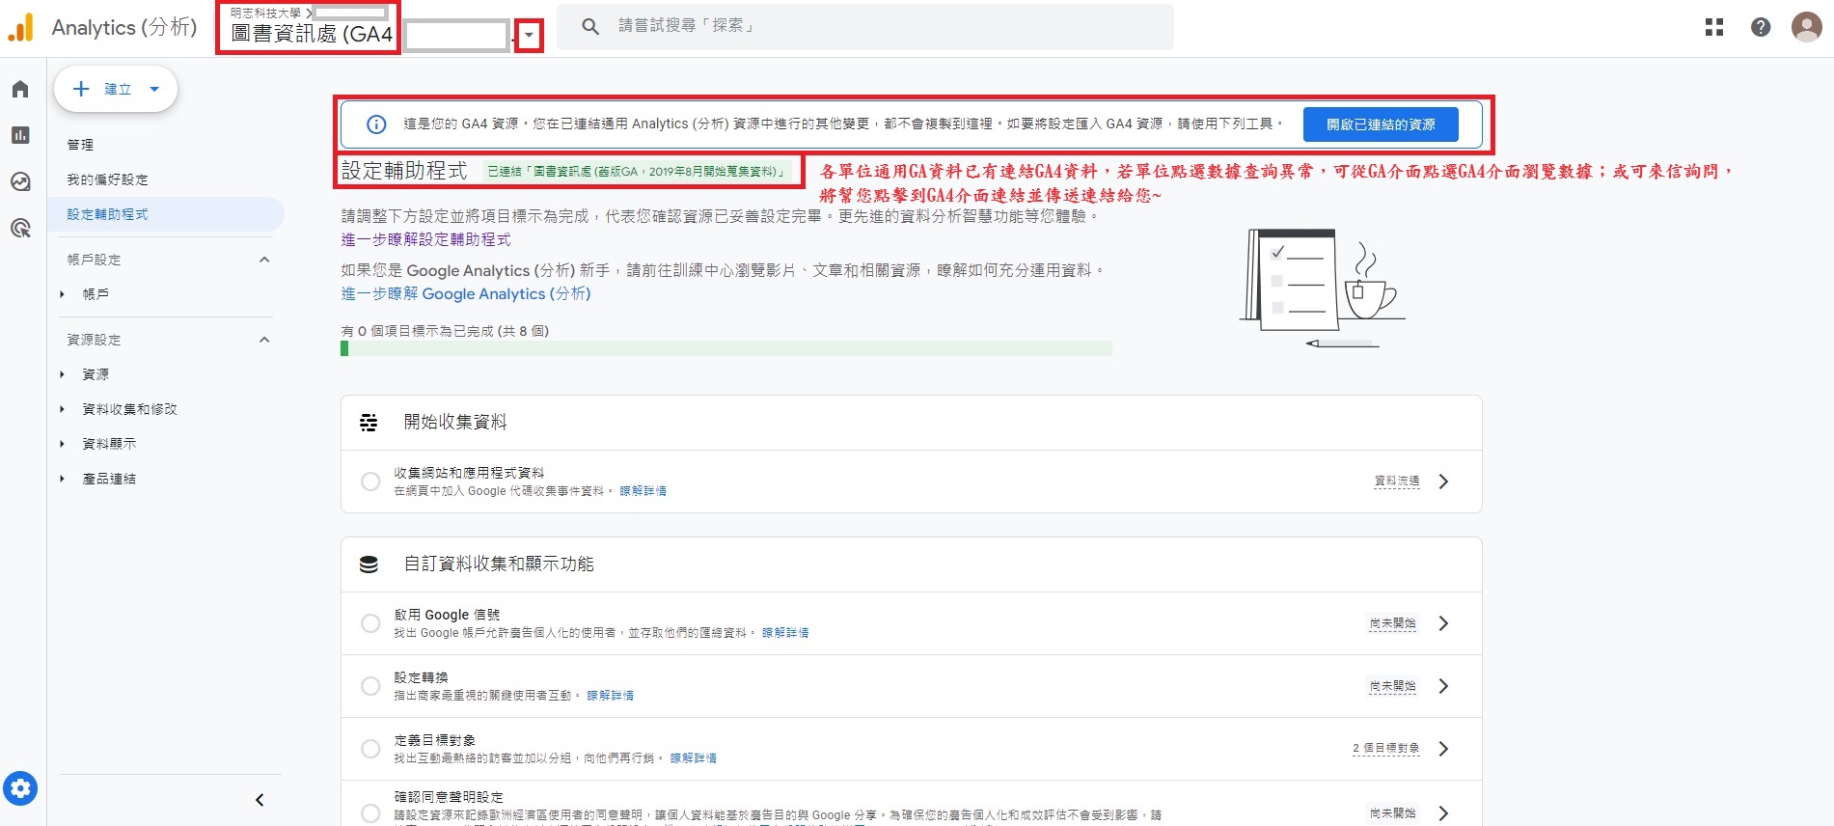Select 管理 in the side menu
This screenshot has height=826, width=1834.
(80, 145)
